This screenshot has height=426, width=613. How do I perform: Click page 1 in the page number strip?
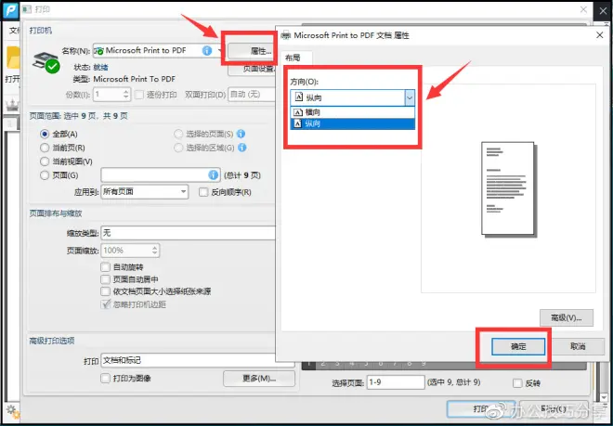coord(309,364)
